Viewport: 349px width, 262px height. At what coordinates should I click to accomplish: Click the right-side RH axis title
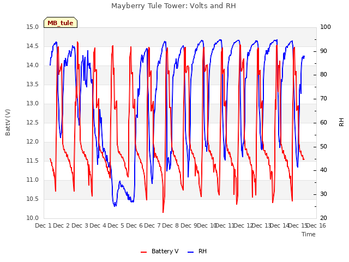pos(341,122)
